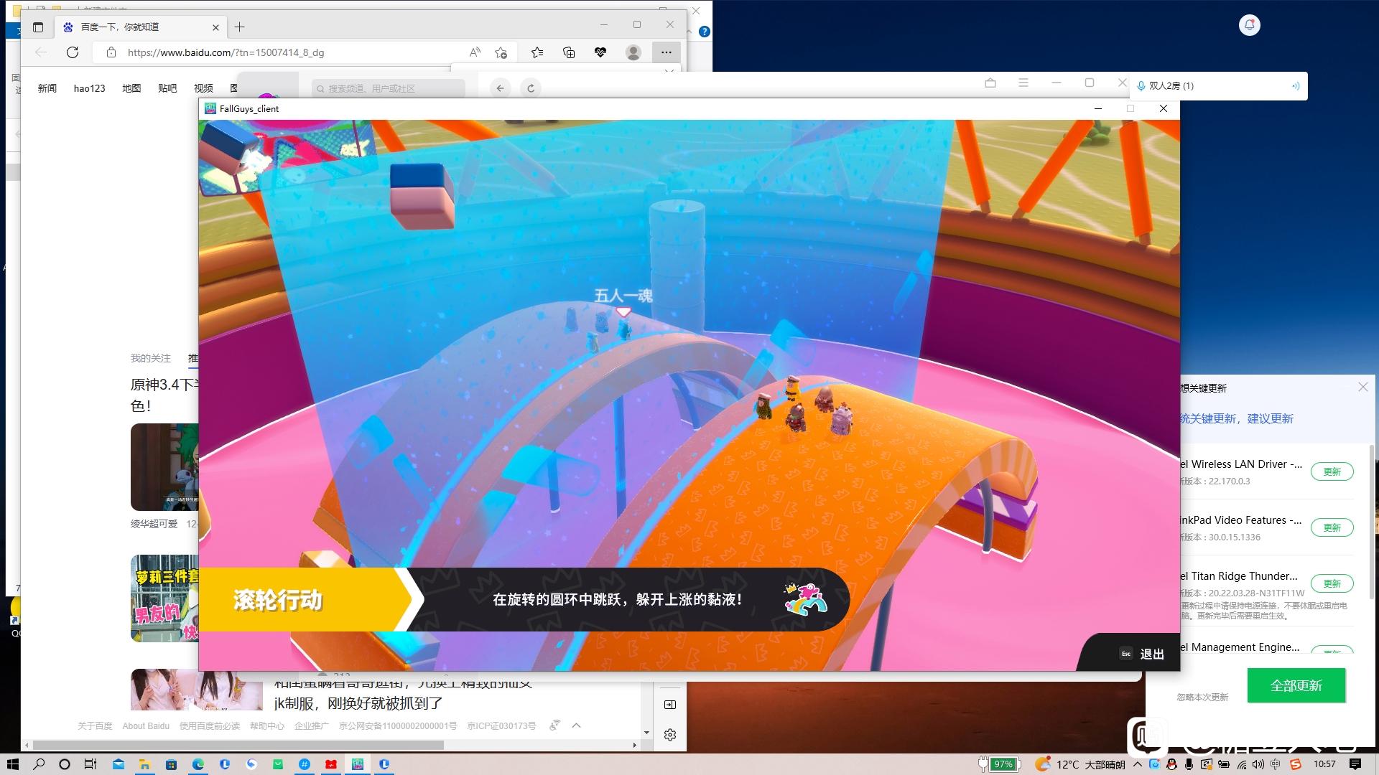Image resolution: width=1379 pixels, height=775 pixels.
Task: Open the Windows notification center icon
Action: pos(1355,764)
